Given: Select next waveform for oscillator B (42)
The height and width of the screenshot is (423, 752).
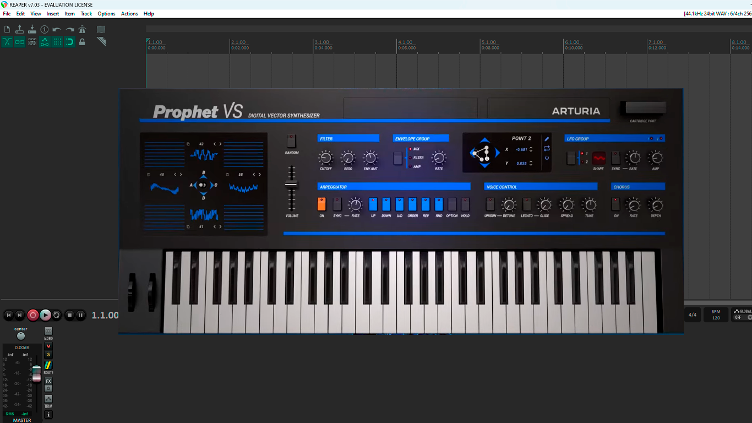Looking at the screenshot, I should pyautogui.click(x=220, y=144).
